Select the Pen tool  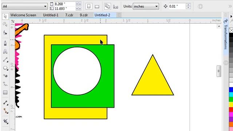(x=5, y=43)
